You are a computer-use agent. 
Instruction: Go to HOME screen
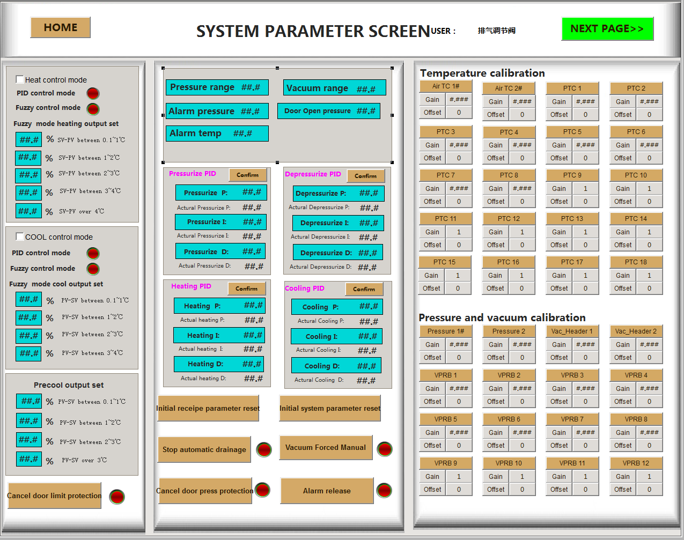tap(60, 28)
